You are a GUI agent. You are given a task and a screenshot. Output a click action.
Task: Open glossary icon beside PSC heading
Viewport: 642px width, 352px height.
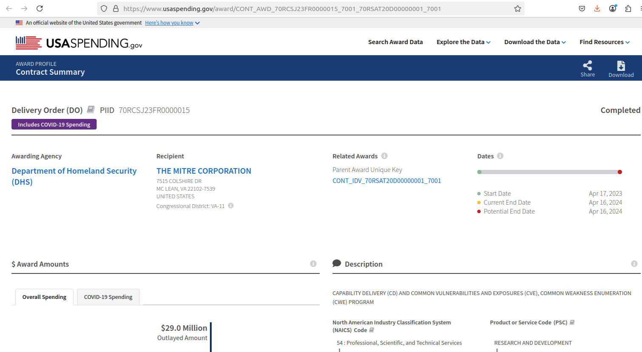click(572, 322)
